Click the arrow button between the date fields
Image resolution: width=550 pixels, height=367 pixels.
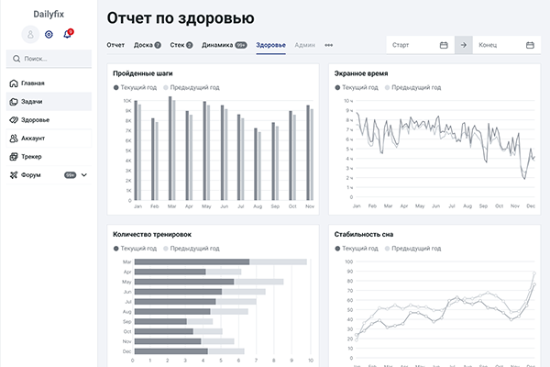click(464, 45)
